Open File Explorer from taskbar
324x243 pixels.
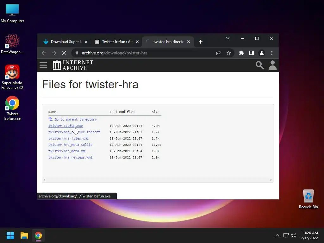[x=24, y=235]
